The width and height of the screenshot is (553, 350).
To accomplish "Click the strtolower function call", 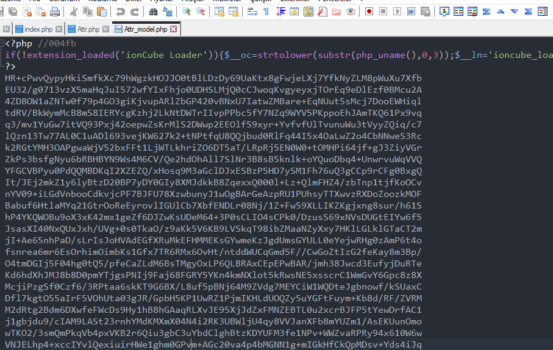I will click(285, 55).
